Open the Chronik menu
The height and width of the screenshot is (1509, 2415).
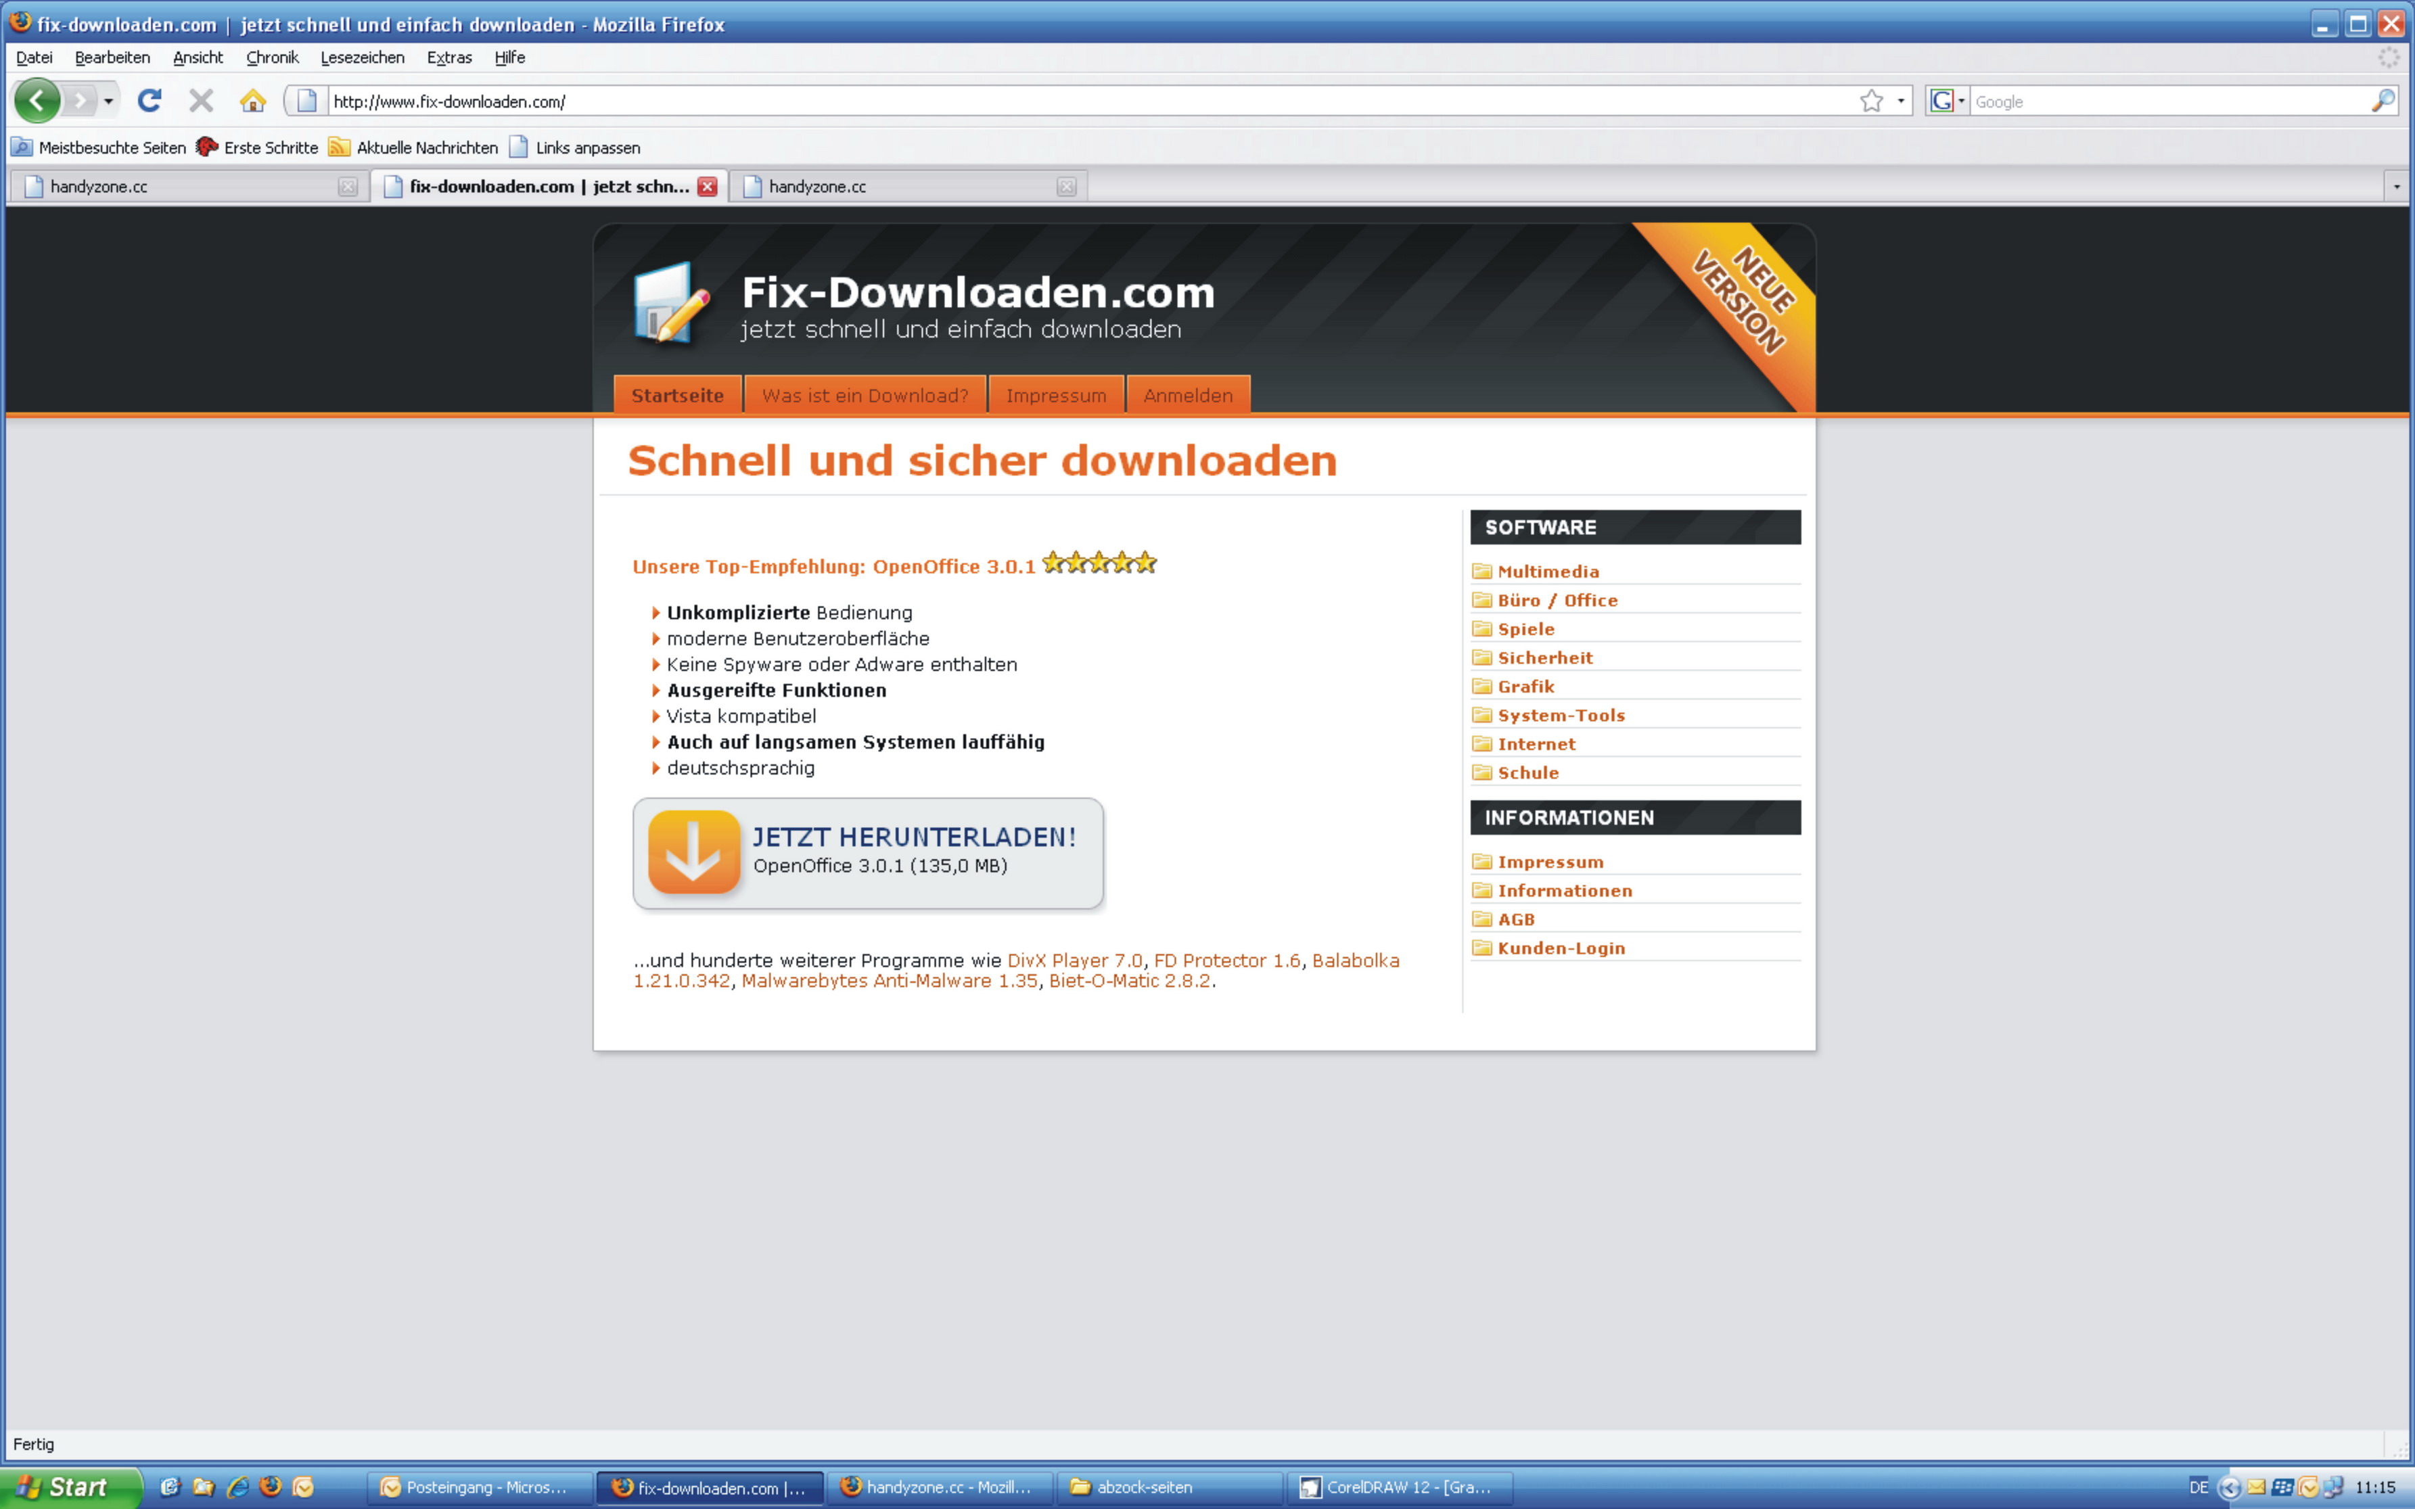pos(271,57)
